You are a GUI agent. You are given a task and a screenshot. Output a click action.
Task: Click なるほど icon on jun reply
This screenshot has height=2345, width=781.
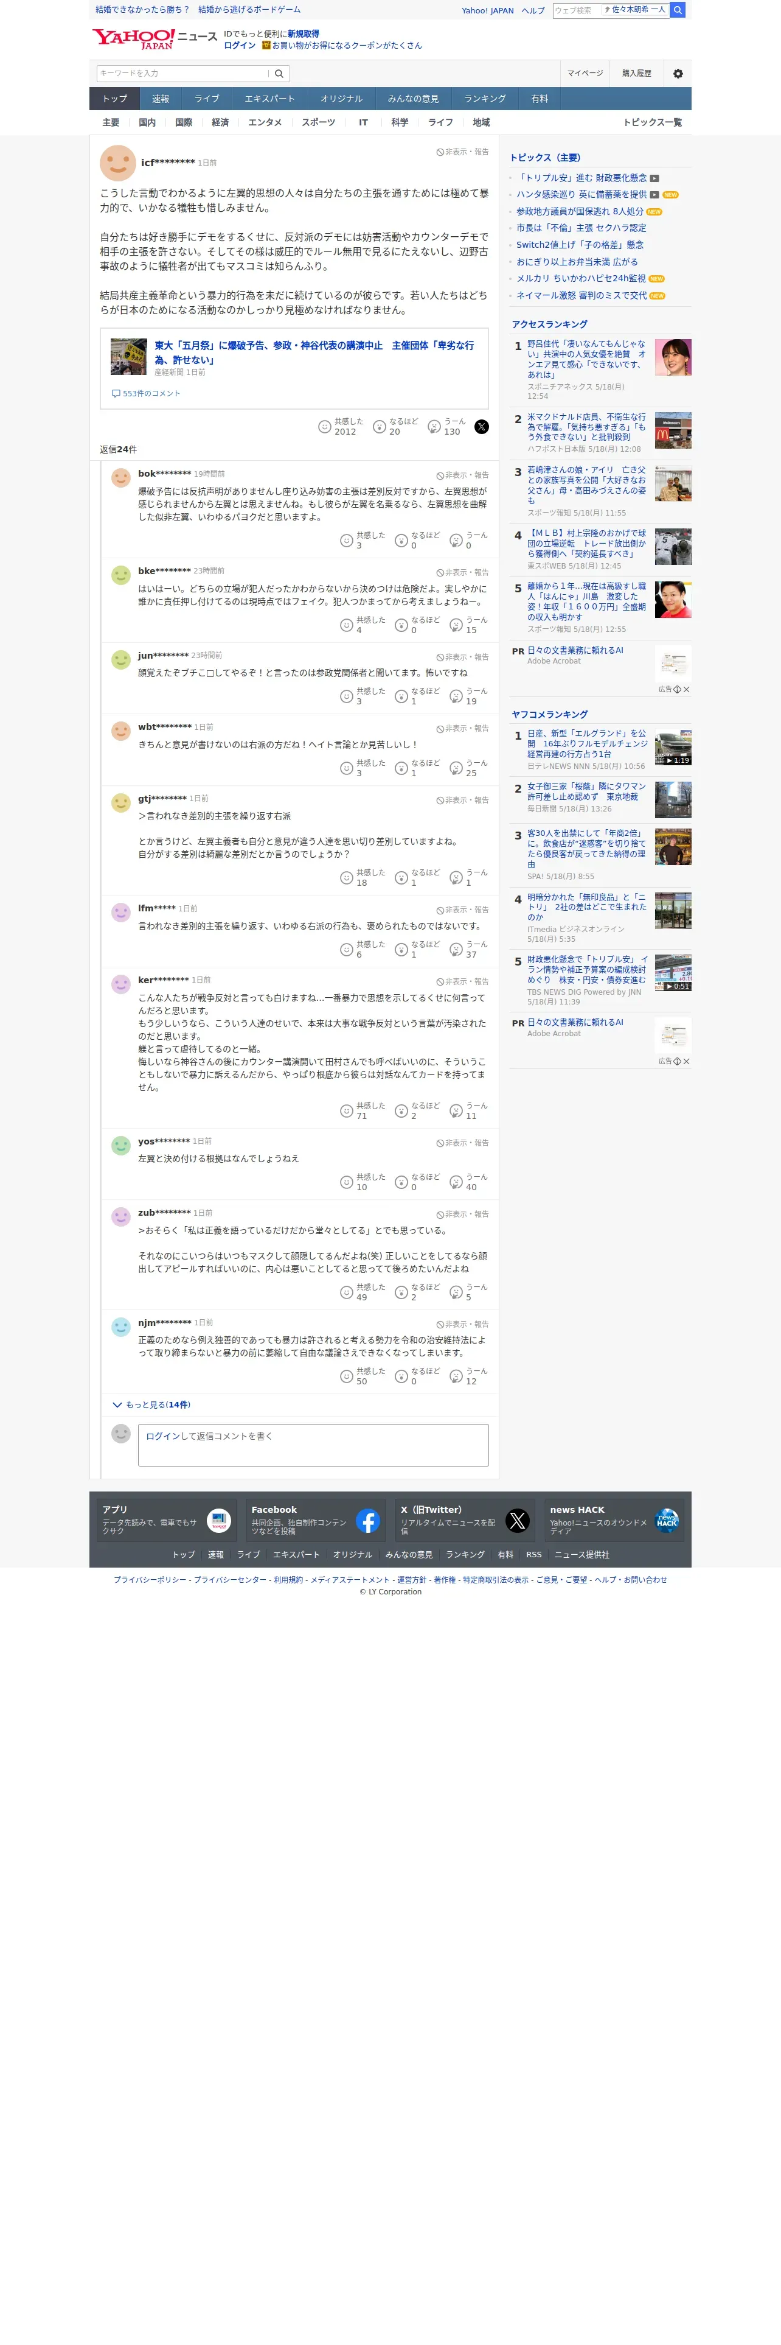[401, 696]
